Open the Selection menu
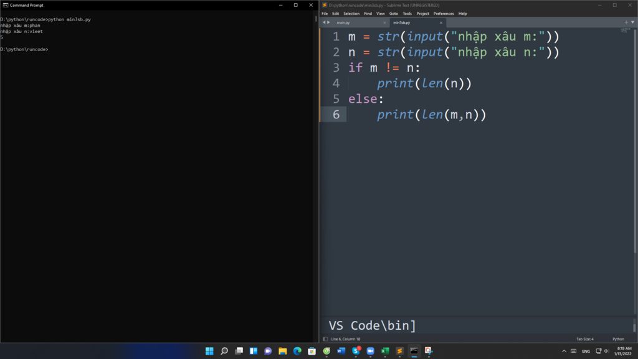This screenshot has width=638, height=359. tap(351, 14)
